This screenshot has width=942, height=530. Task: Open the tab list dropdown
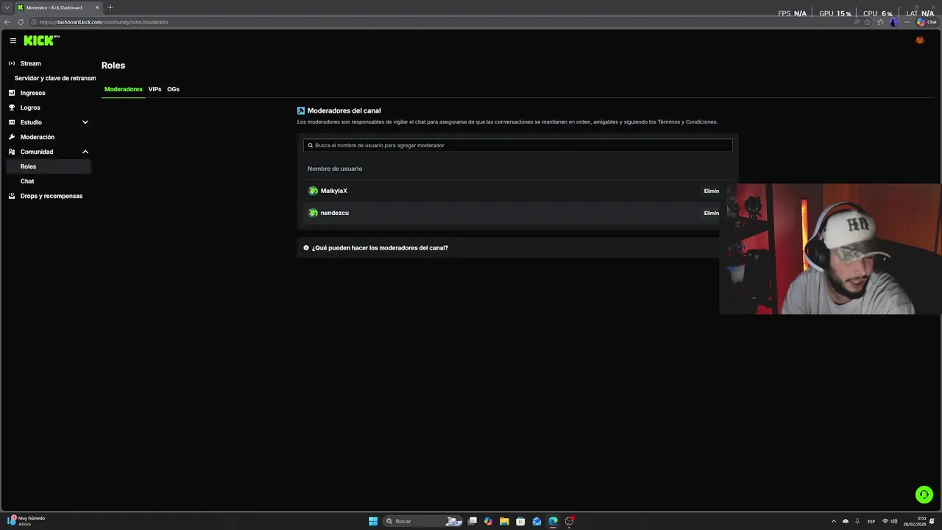[x=7, y=7]
